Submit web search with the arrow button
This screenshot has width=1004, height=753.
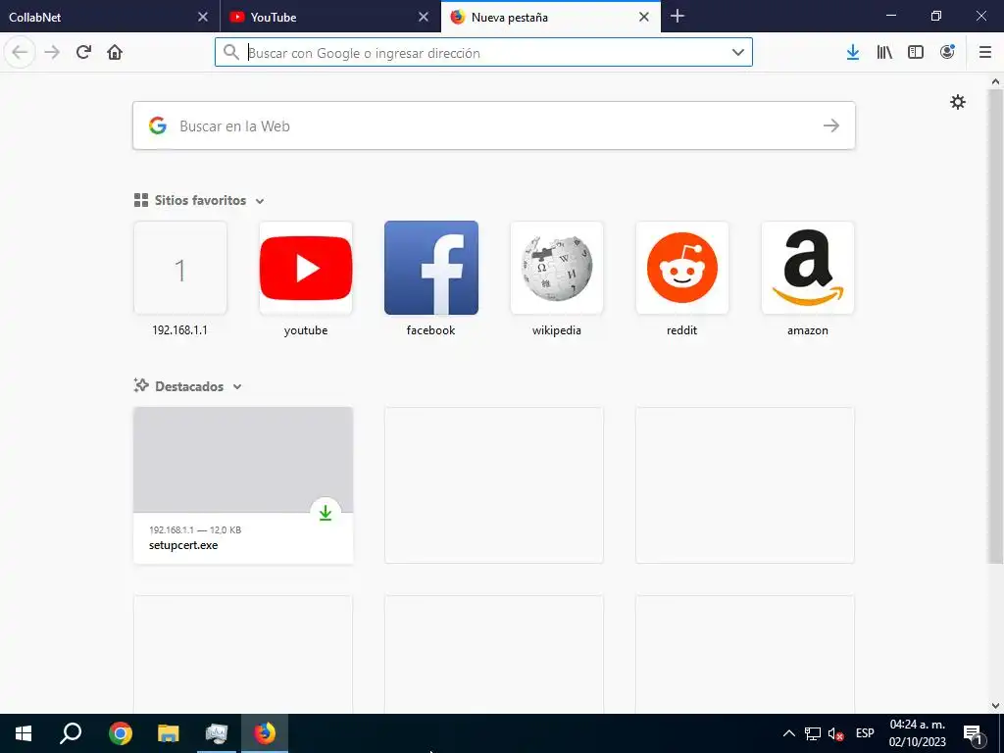coord(831,125)
